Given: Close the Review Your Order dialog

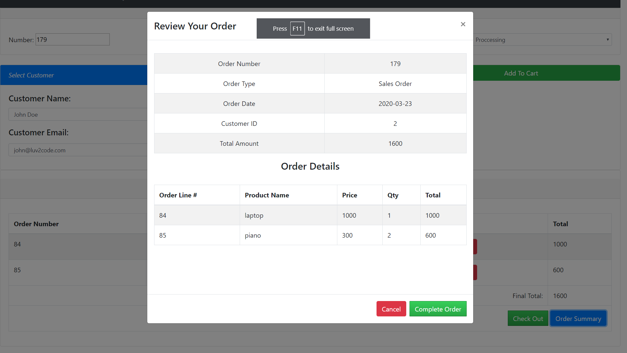Looking at the screenshot, I should 463,24.
